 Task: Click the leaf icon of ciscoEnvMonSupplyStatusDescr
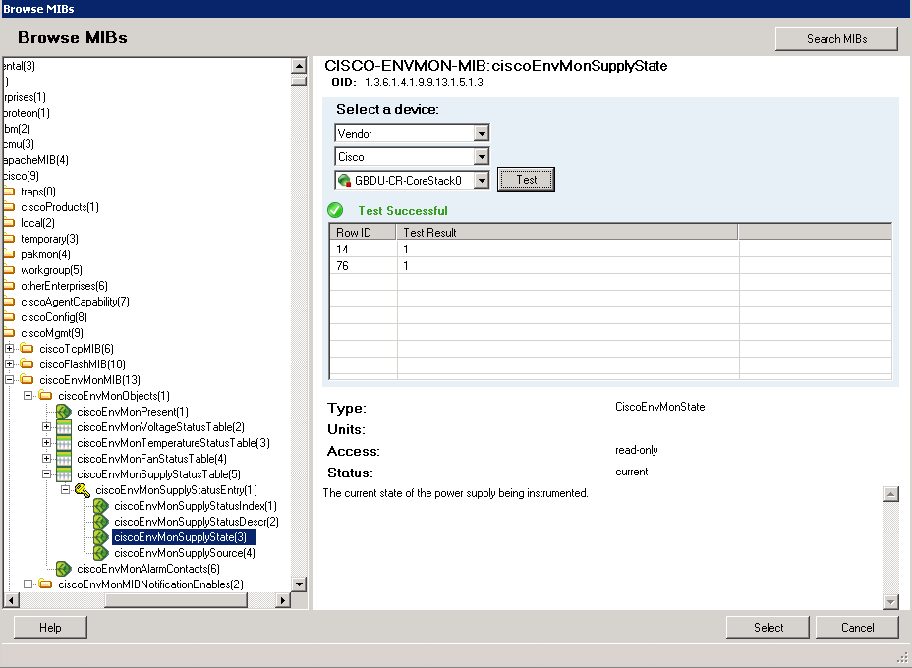click(100, 522)
